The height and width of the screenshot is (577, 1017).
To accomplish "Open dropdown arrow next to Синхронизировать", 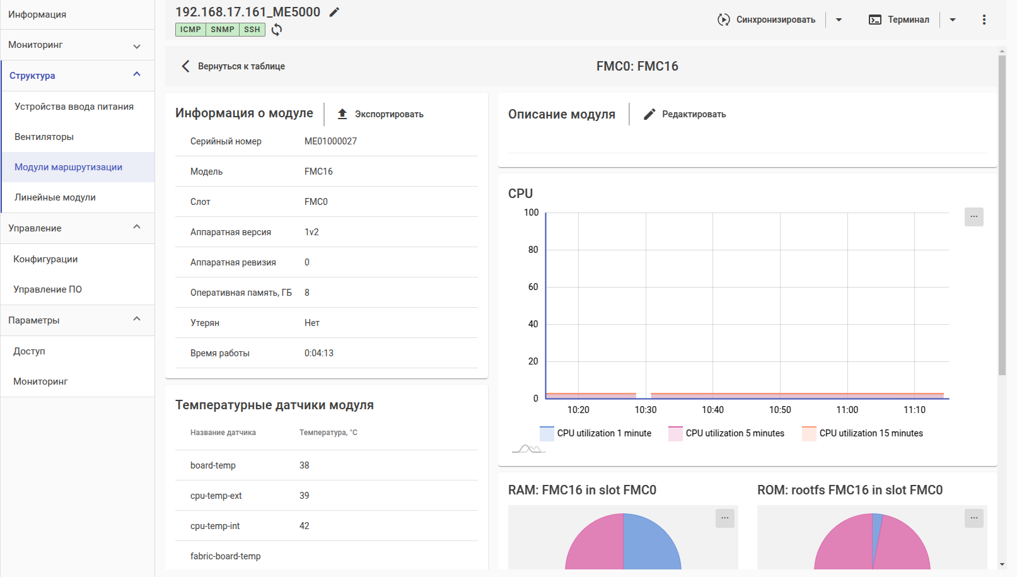I will pyautogui.click(x=839, y=20).
